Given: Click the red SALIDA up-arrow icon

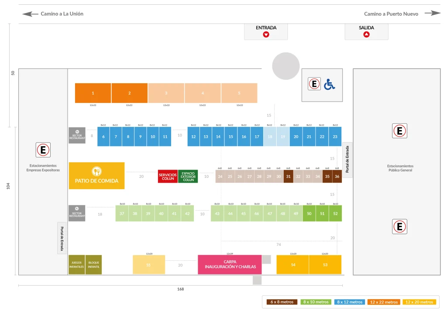Looking at the screenshot, I should coord(366,34).
